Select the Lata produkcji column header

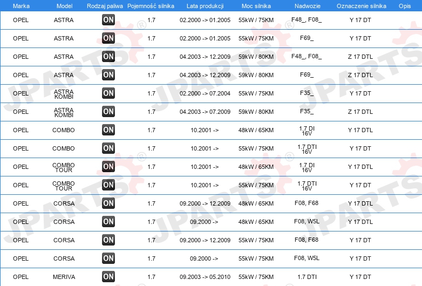205,6
